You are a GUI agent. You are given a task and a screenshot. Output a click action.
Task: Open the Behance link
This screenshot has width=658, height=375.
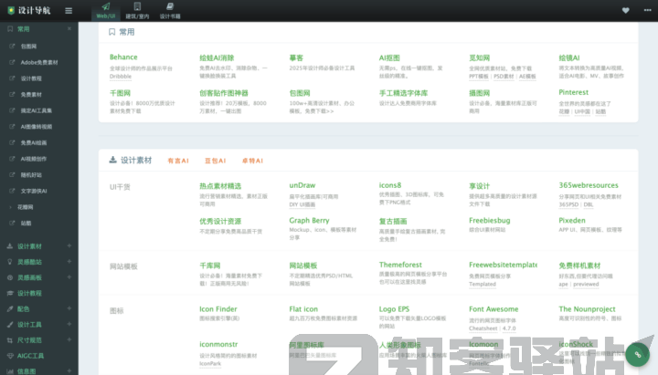[123, 57]
